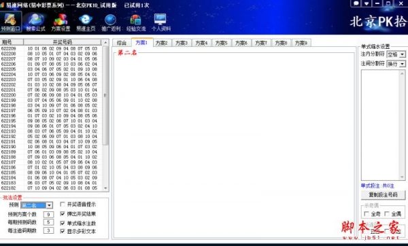Open the 搜索公式 formula search icon
The image size is (408, 246).
35,22
